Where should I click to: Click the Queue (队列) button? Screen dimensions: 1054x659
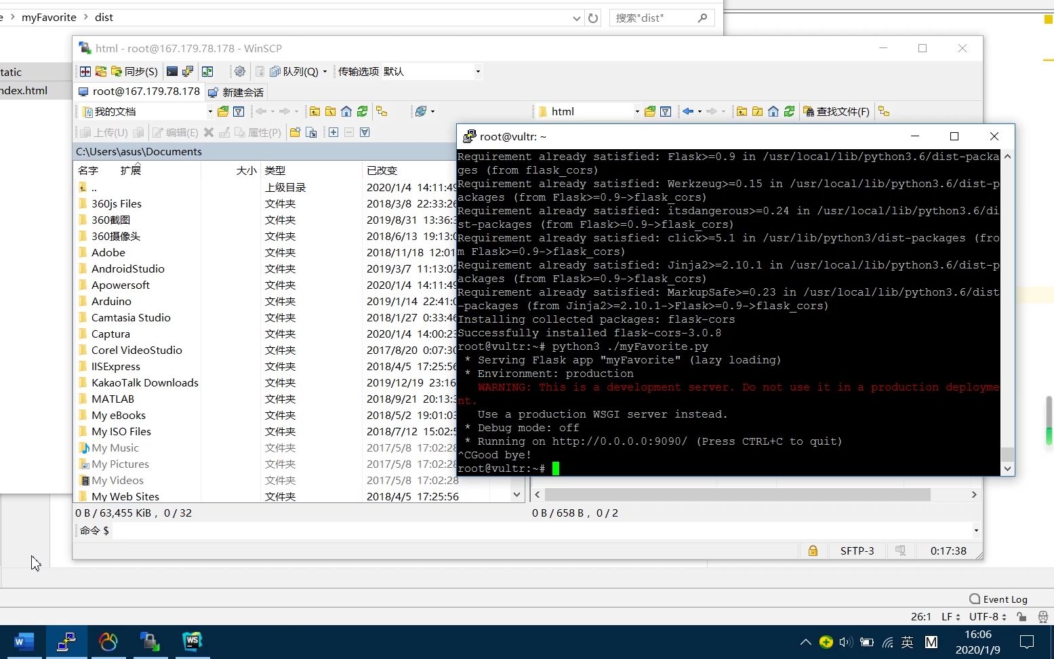coord(293,71)
